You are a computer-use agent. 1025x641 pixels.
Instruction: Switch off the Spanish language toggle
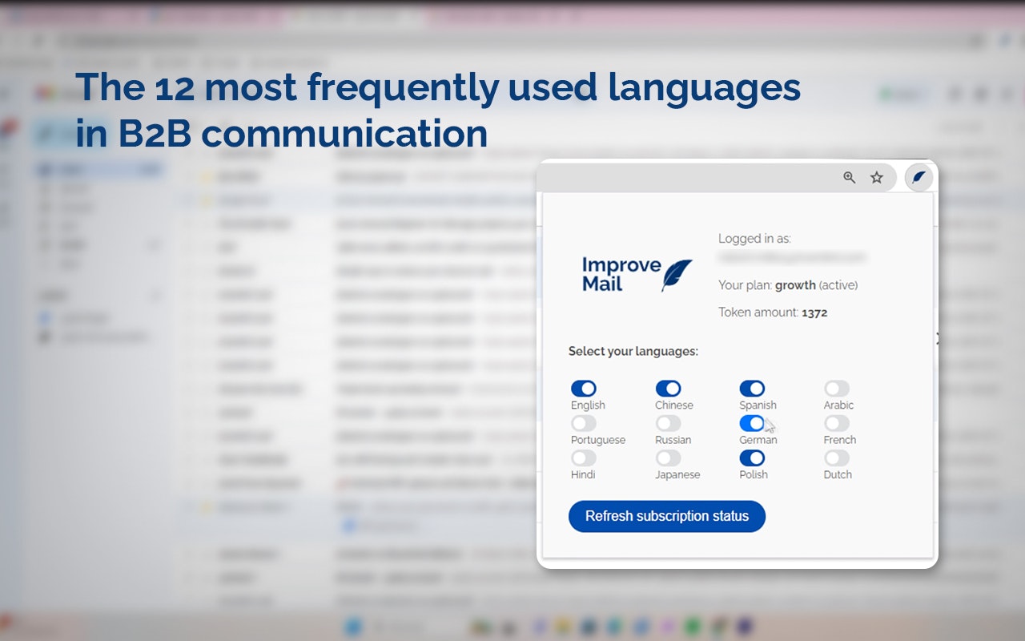coord(752,389)
